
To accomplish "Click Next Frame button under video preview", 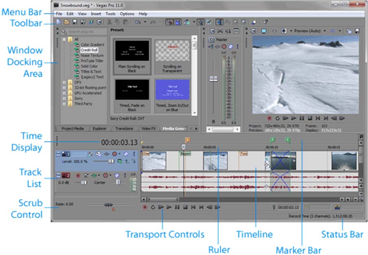I will [x=342, y=118].
